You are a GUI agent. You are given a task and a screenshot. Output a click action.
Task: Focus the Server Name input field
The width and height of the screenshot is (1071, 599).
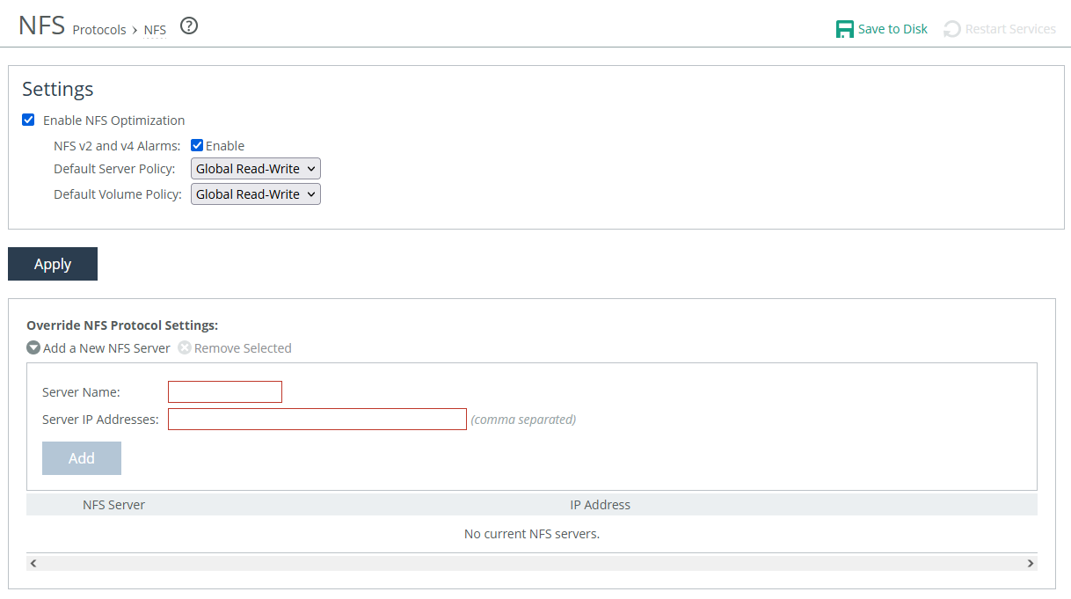coord(225,392)
